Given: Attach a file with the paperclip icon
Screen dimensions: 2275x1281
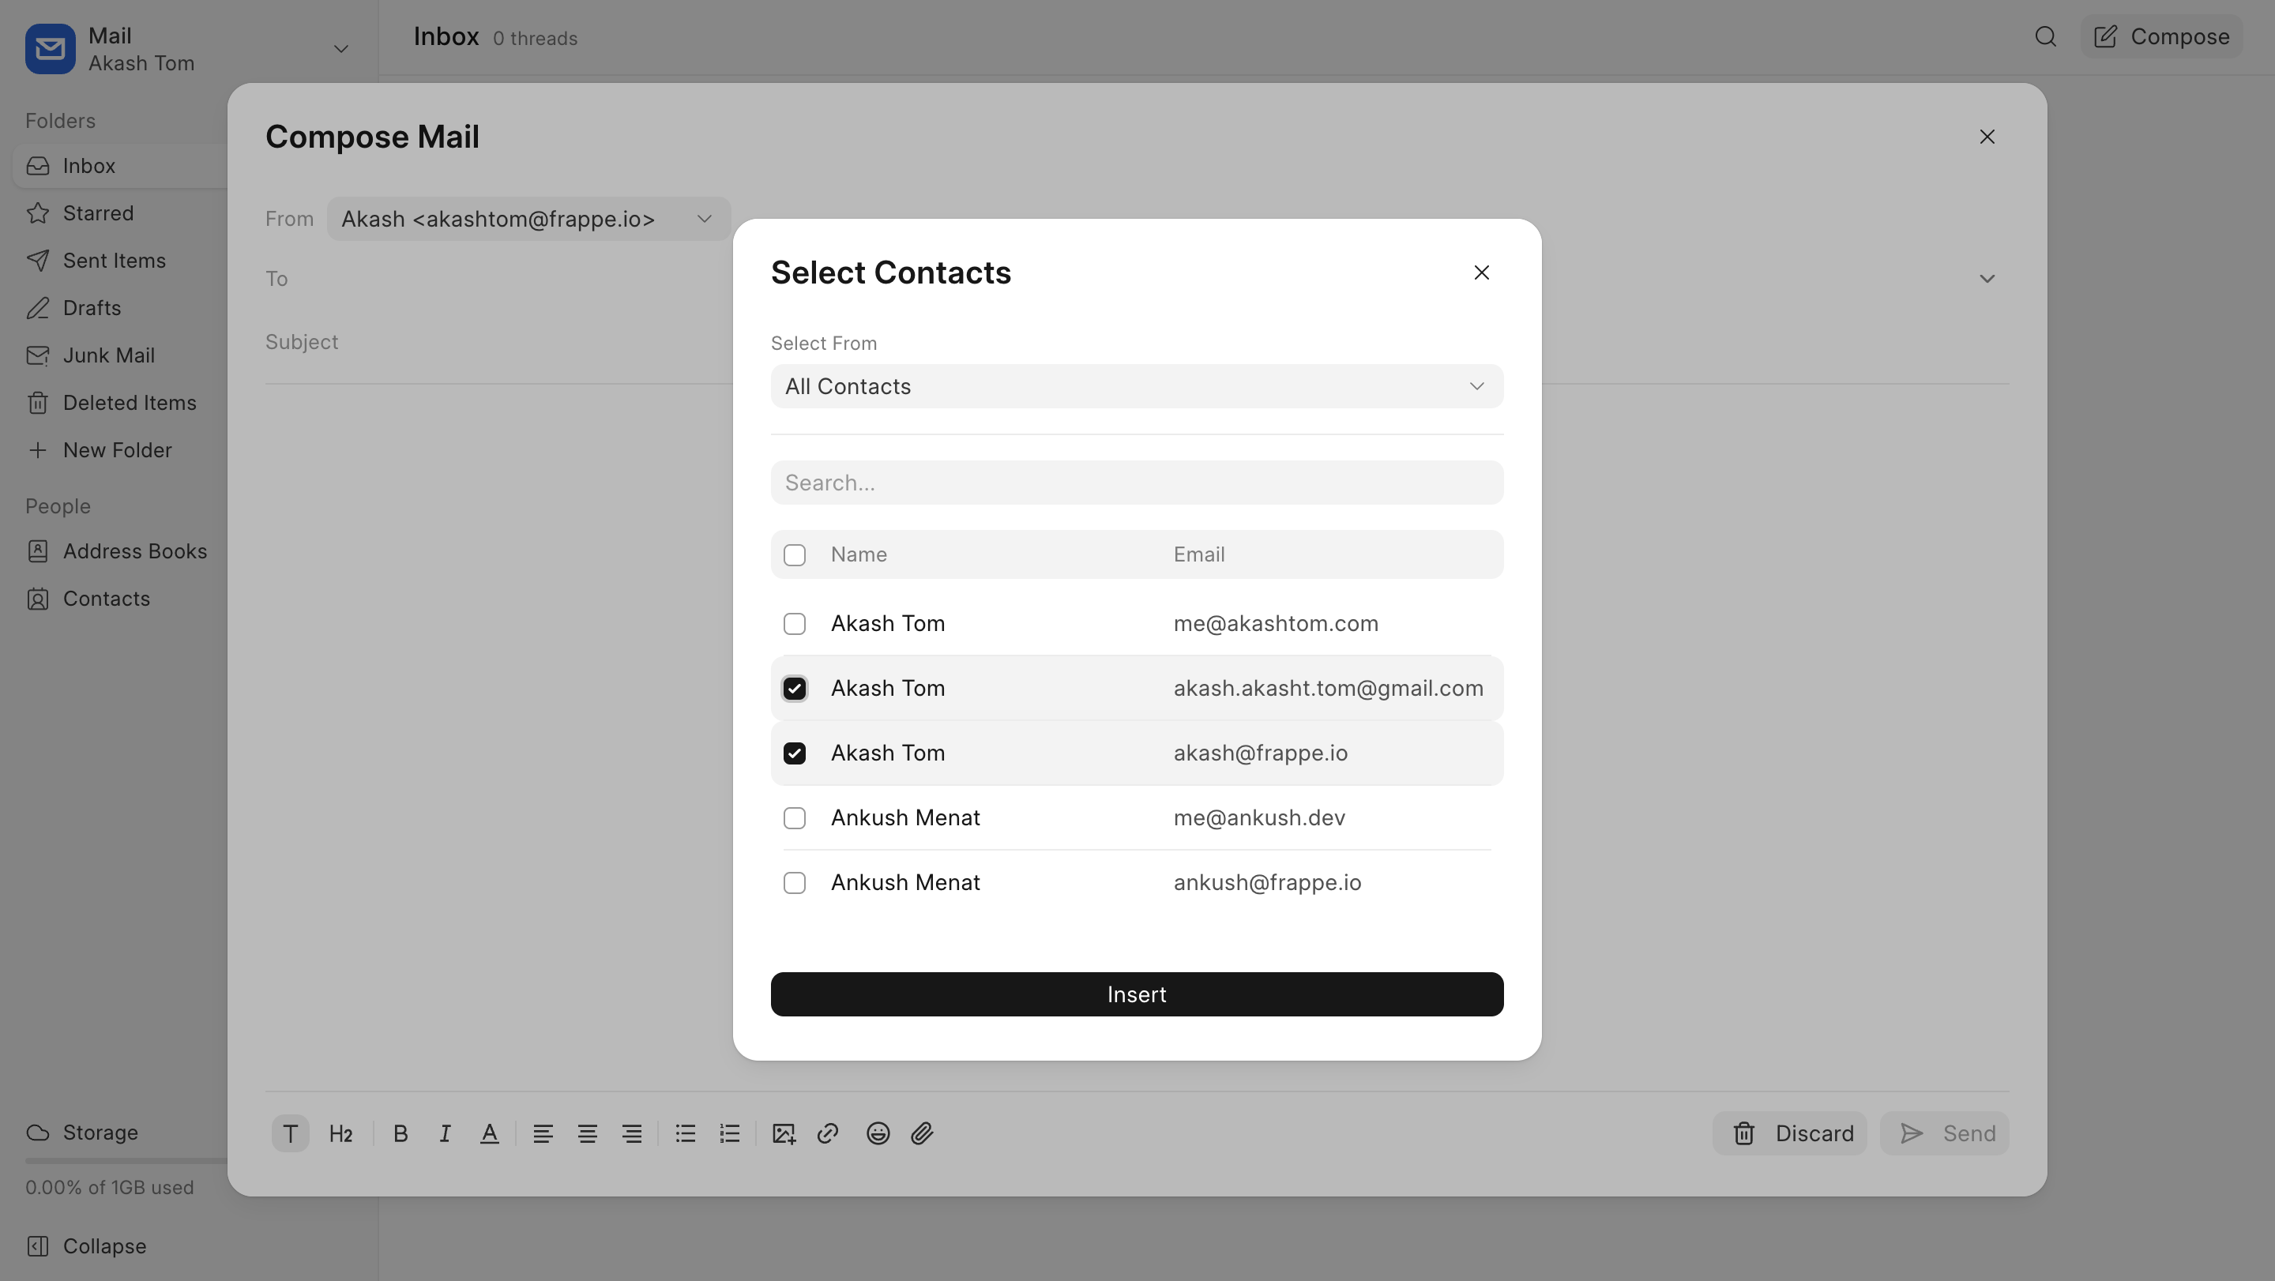Looking at the screenshot, I should tap(922, 1133).
